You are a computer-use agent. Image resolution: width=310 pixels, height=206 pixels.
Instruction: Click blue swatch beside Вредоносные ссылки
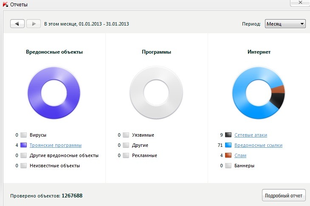pos(228,145)
